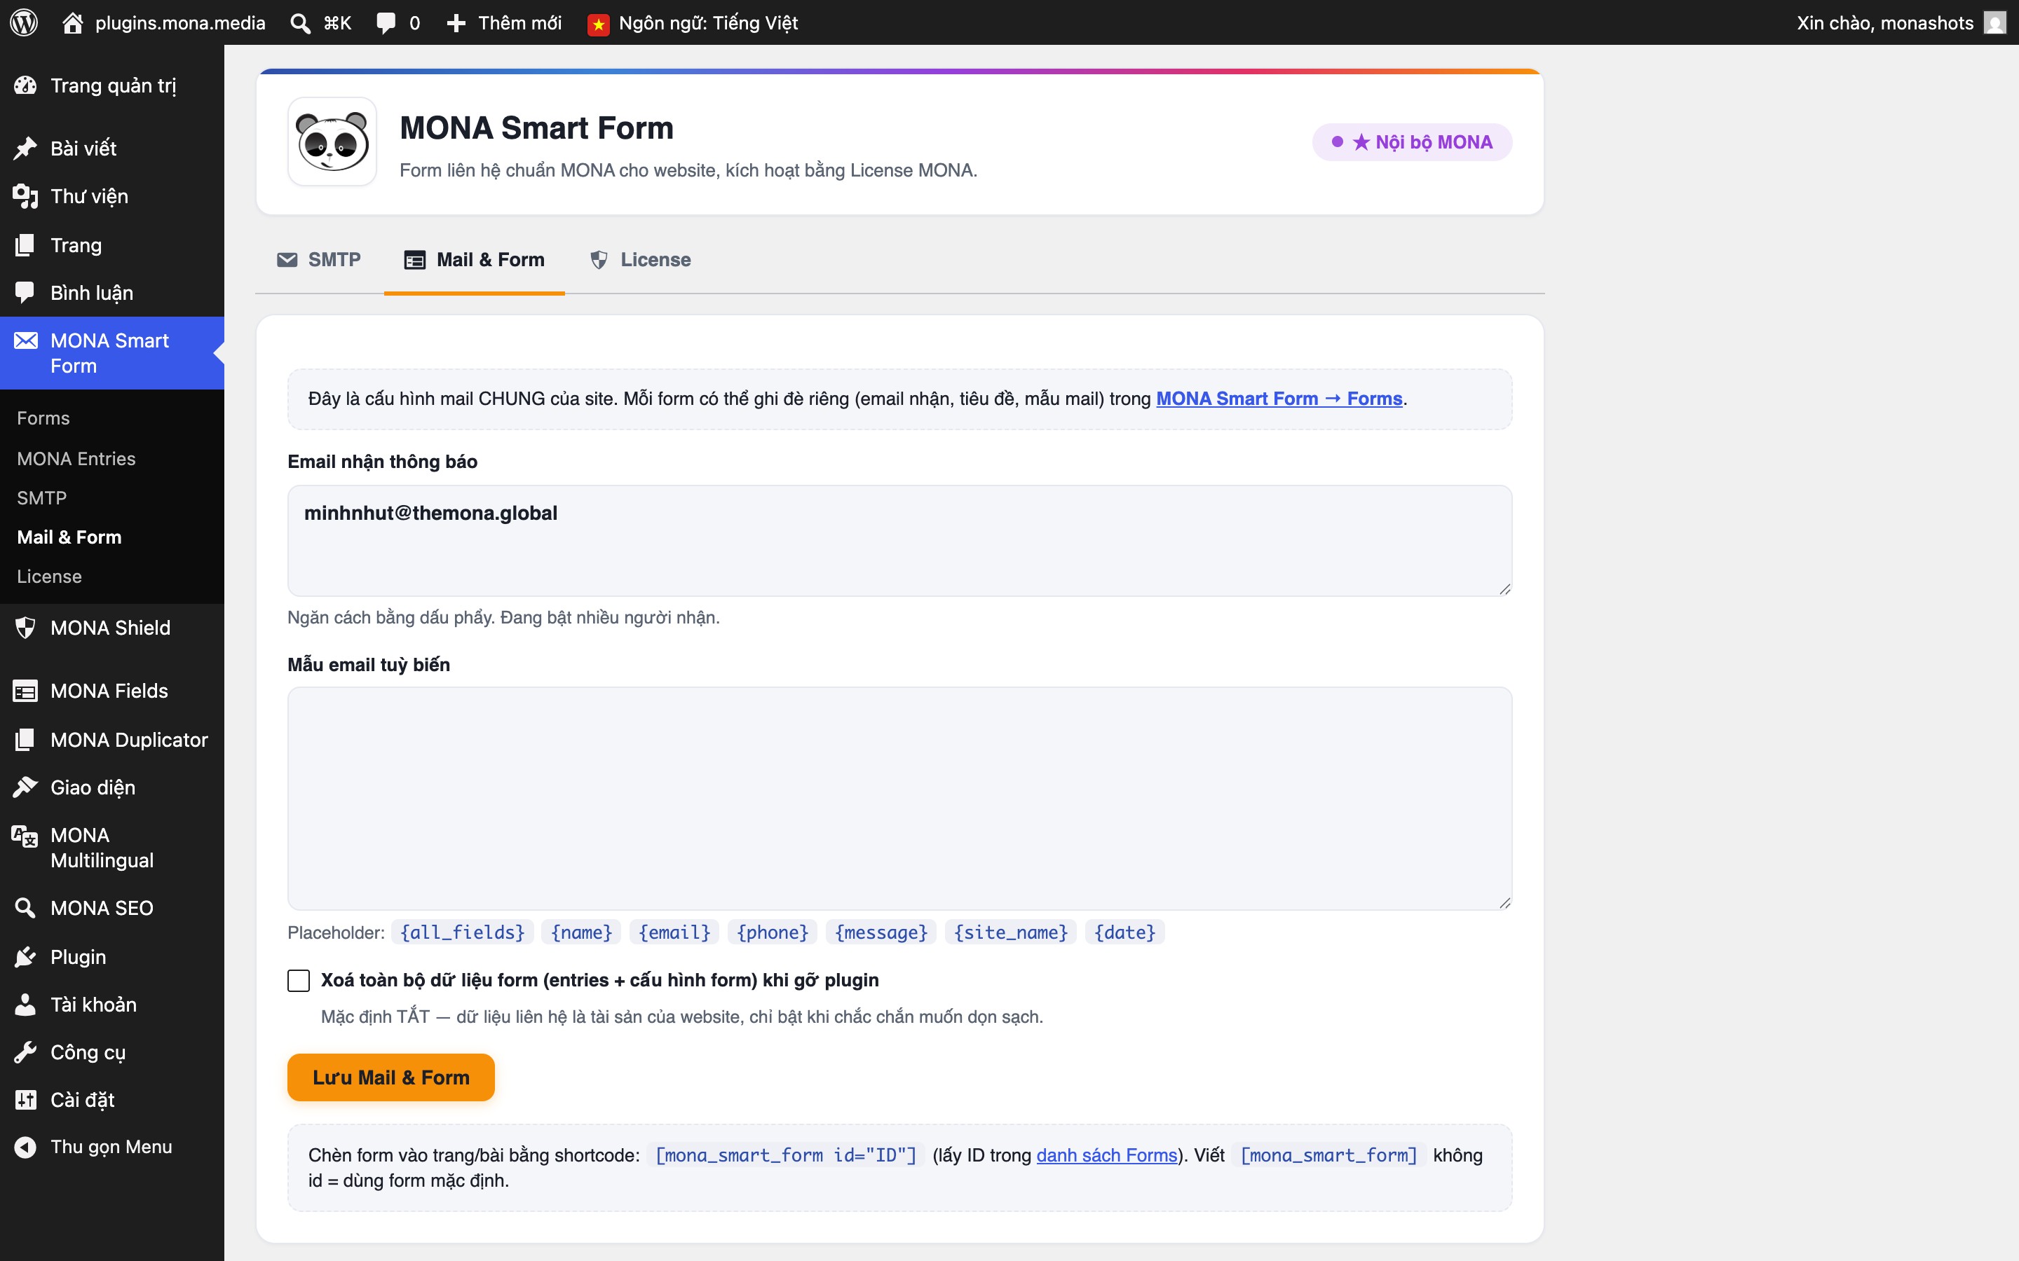Open Forms in the sidebar submenu

(43, 418)
